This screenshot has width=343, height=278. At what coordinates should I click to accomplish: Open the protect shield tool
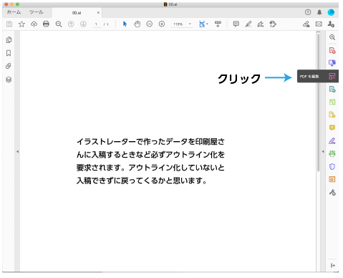(332, 166)
